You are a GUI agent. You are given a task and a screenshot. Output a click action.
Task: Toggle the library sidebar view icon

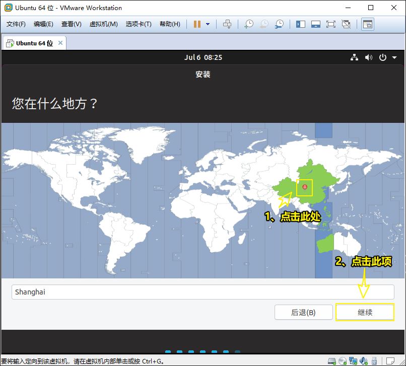click(x=301, y=24)
